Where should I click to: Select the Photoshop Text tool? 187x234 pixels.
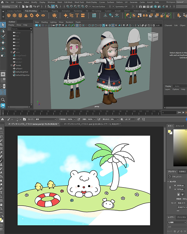(1, 193)
